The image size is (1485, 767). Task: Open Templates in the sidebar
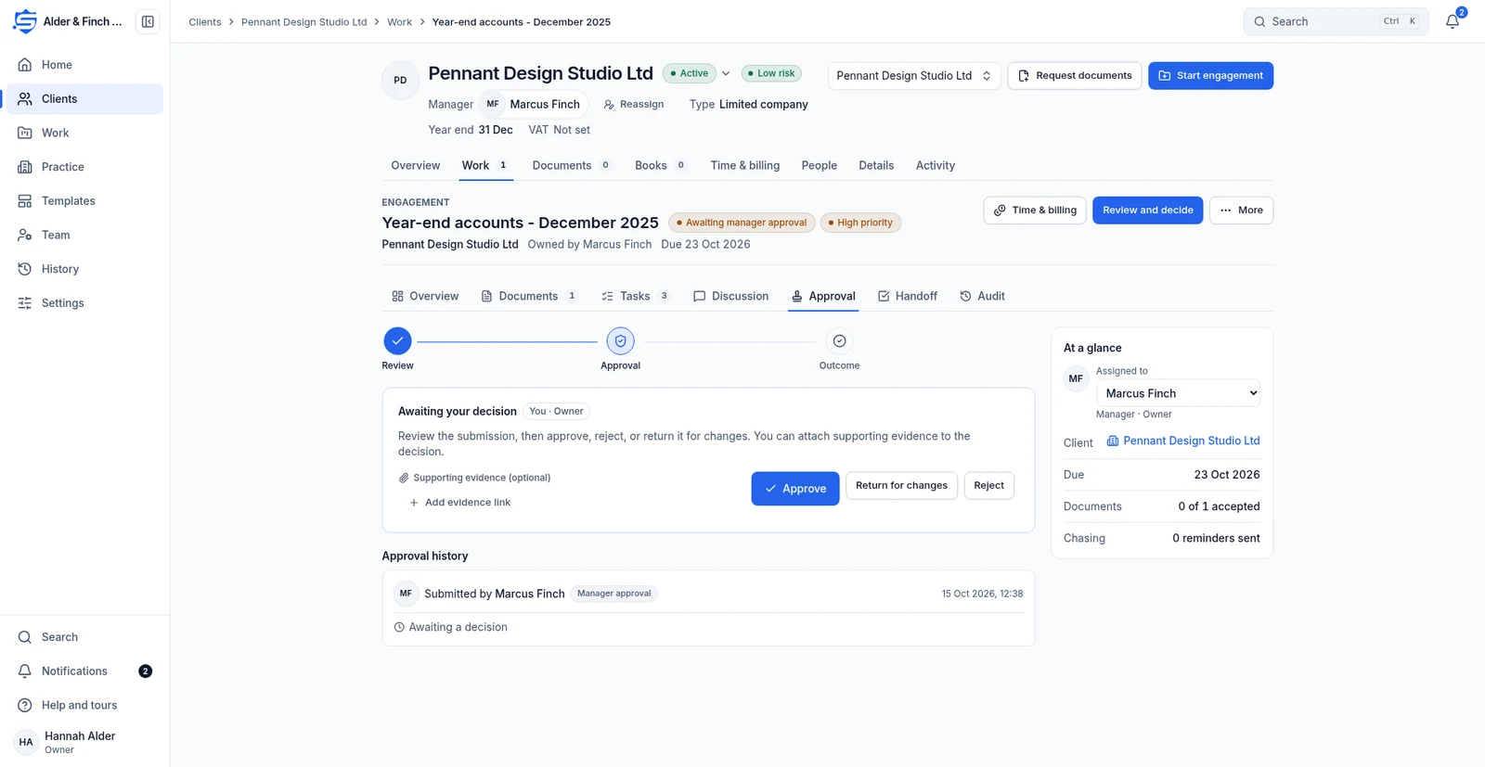coord(84,201)
